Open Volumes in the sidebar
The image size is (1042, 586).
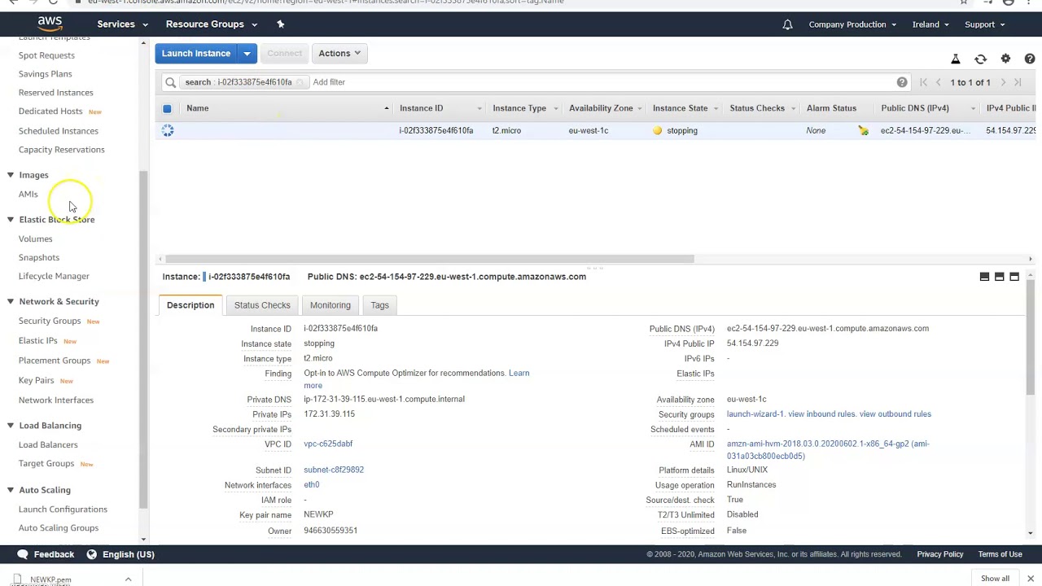click(x=35, y=238)
